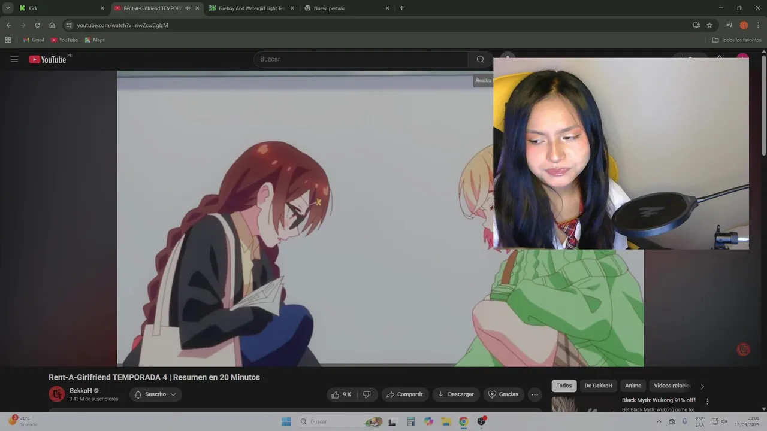Open Todos los favoritos folder
The image size is (767, 431).
[x=736, y=40]
